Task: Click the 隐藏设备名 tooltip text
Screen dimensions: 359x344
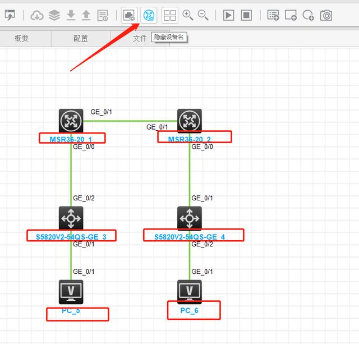Action: click(169, 37)
